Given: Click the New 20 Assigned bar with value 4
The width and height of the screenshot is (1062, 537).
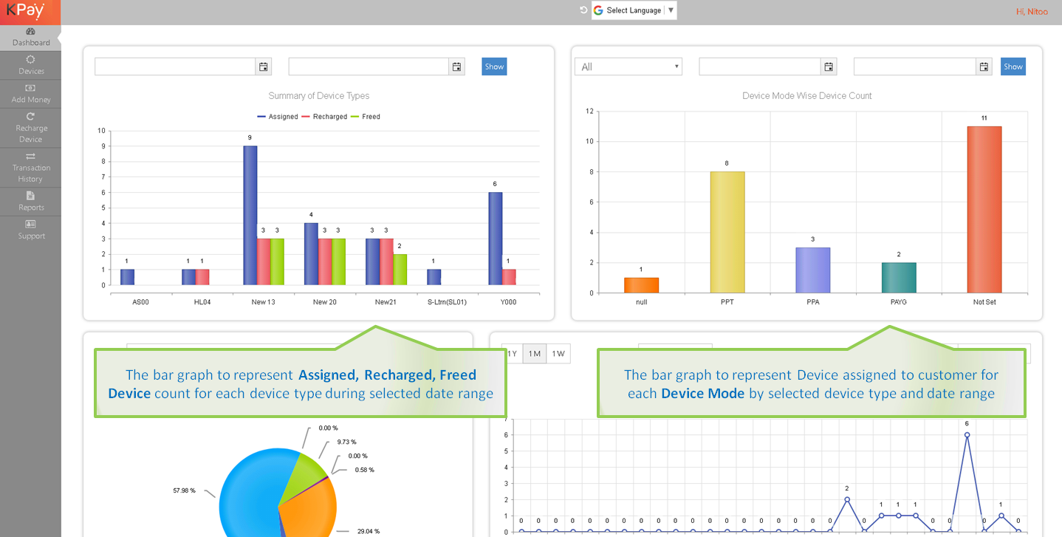Looking at the screenshot, I should coord(312,254).
